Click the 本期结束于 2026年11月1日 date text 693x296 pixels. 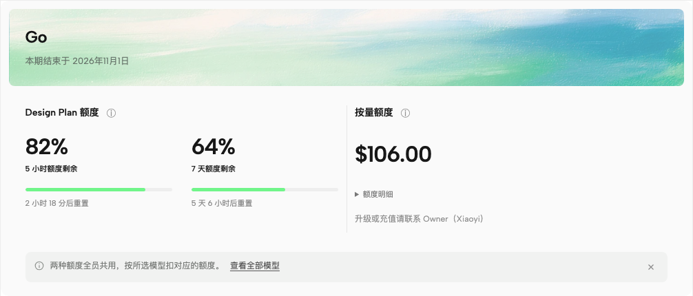click(77, 61)
